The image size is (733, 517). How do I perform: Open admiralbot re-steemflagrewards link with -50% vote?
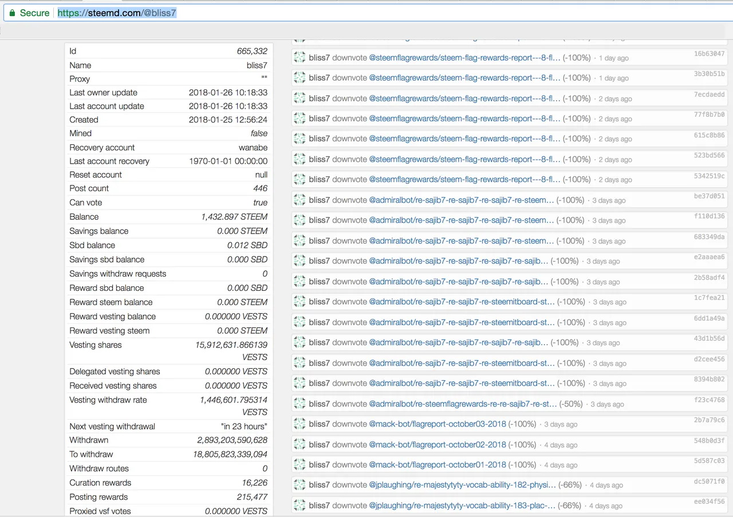tap(463, 404)
